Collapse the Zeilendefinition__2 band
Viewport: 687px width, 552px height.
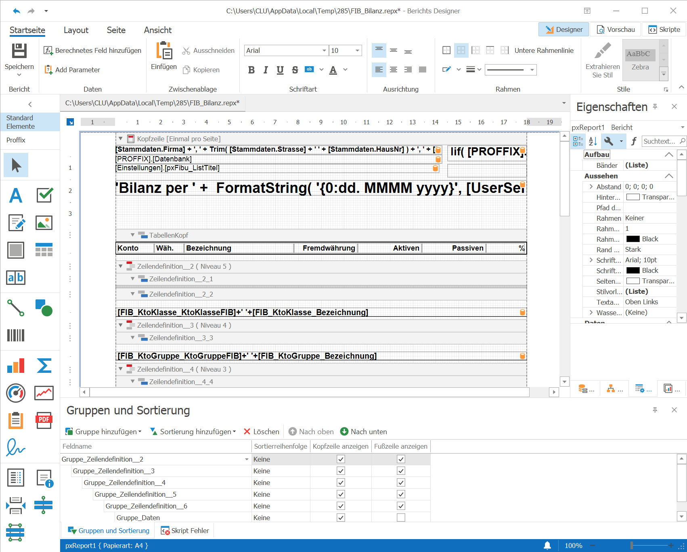(120, 266)
